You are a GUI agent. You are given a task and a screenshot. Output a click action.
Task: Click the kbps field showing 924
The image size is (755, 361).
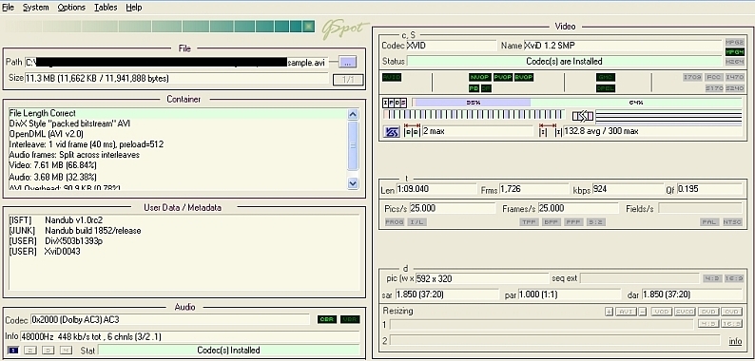[628, 189]
